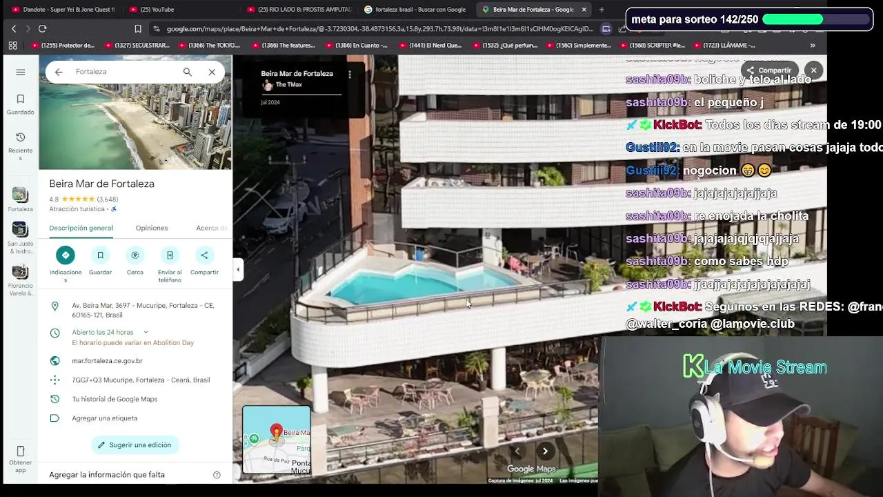Open (1255) Protector de... bookmark
Image resolution: width=883 pixels, height=497 pixels.
coord(63,46)
